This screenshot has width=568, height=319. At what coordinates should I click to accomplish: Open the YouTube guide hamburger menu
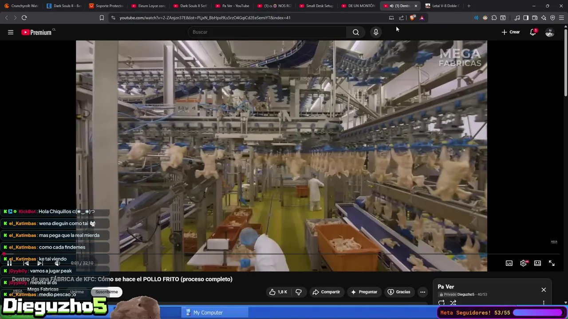11,32
